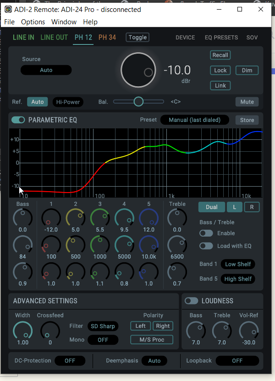The height and width of the screenshot is (381, 275).
Task: Click the Balance slider handle
Action: point(138,102)
